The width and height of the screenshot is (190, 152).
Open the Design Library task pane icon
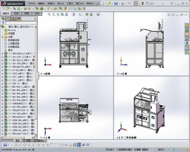pos(187,30)
